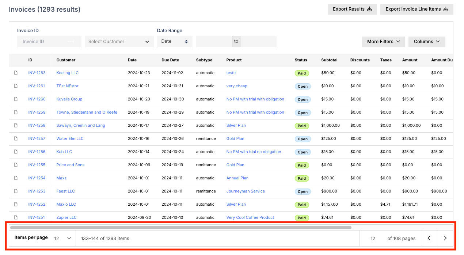The image size is (464, 255).
Task: Sort by the Due Date column header
Action: click(170, 60)
